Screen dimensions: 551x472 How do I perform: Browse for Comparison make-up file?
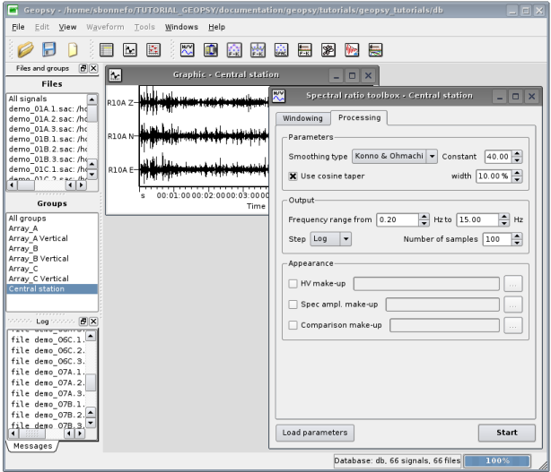tap(513, 325)
